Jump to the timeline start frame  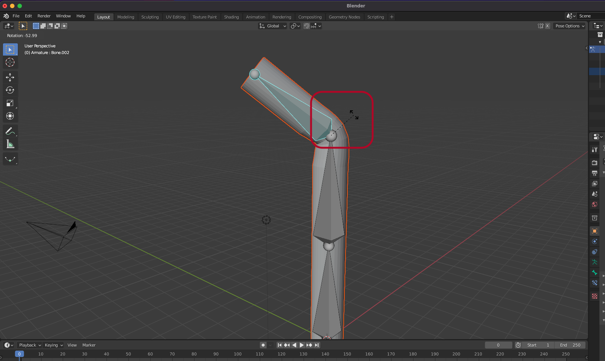point(279,345)
